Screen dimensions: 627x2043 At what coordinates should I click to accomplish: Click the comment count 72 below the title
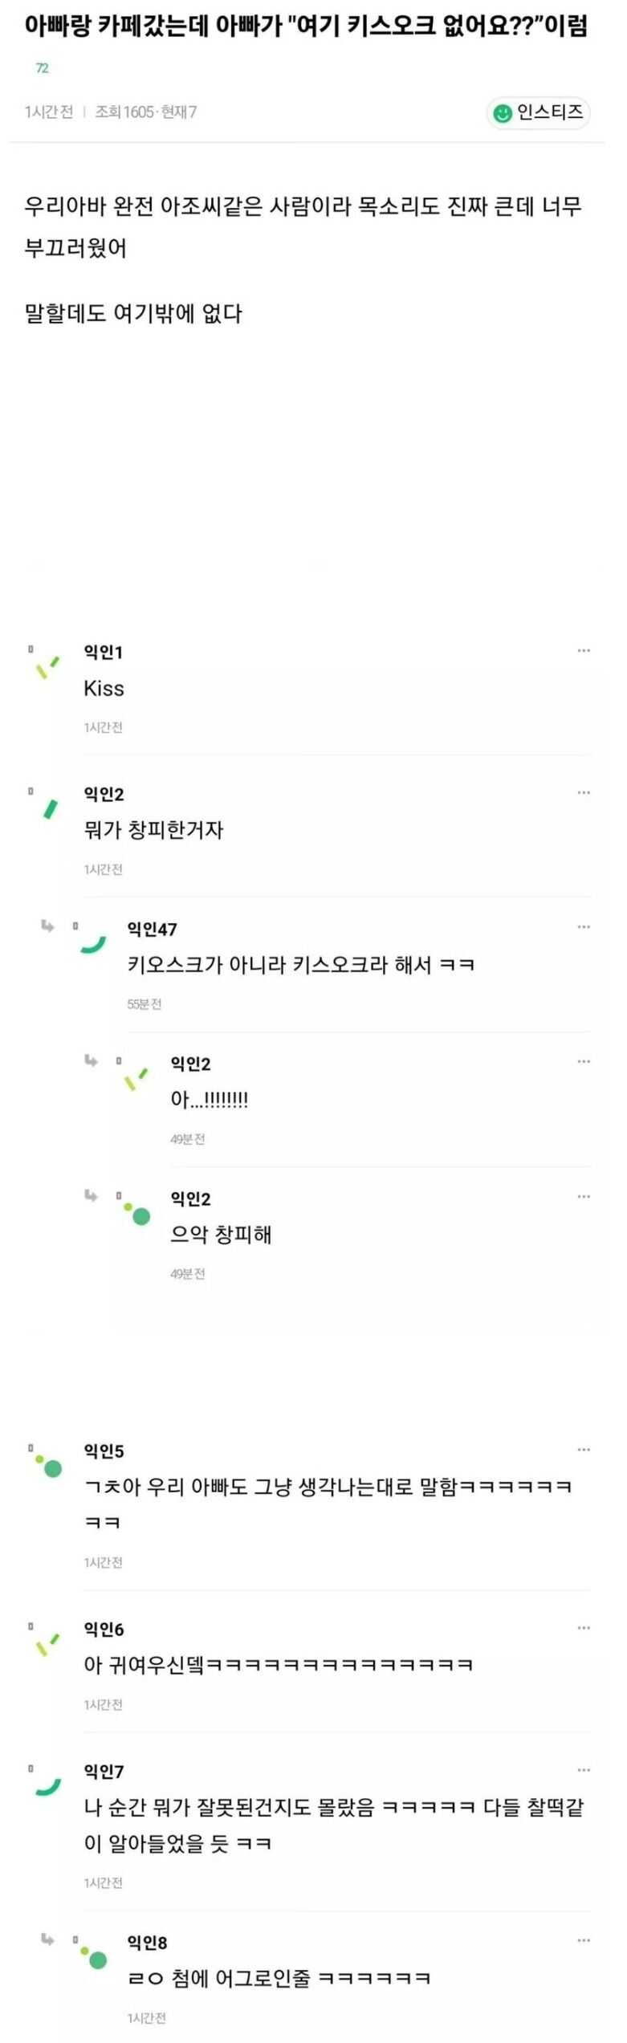coord(43,69)
